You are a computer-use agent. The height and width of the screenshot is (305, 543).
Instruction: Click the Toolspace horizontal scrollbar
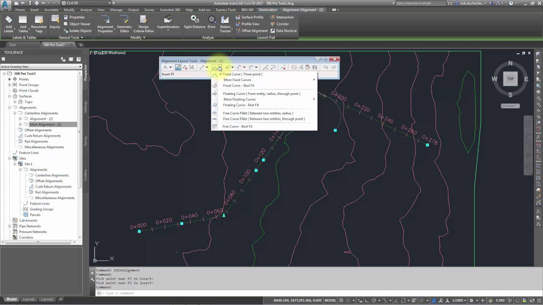pyautogui.click(x=38, y=242)
